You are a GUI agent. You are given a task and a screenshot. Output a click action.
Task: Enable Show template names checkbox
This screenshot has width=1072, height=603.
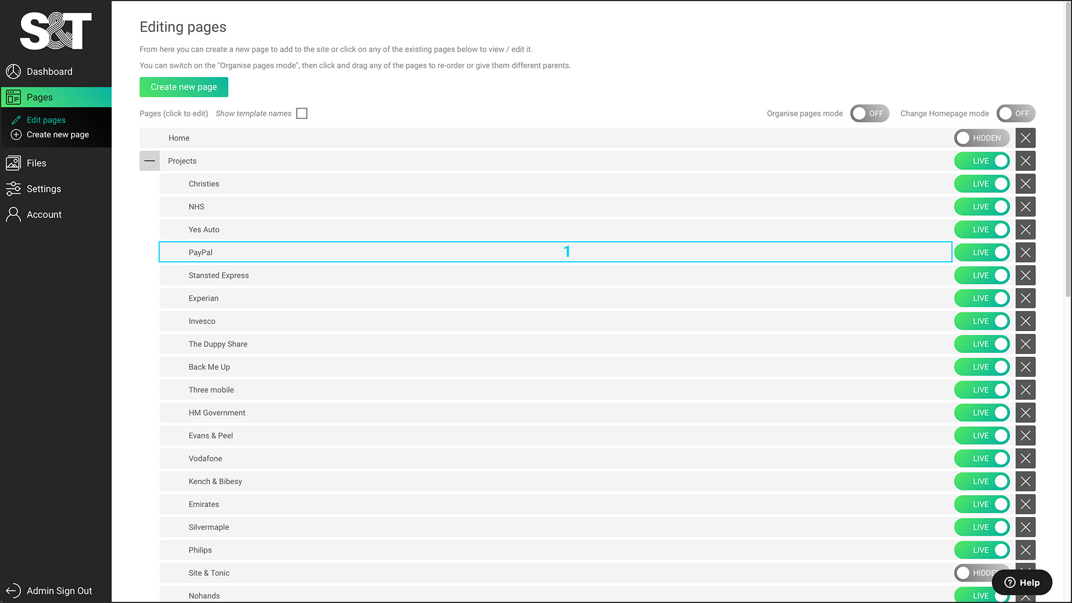click(302, 113)
